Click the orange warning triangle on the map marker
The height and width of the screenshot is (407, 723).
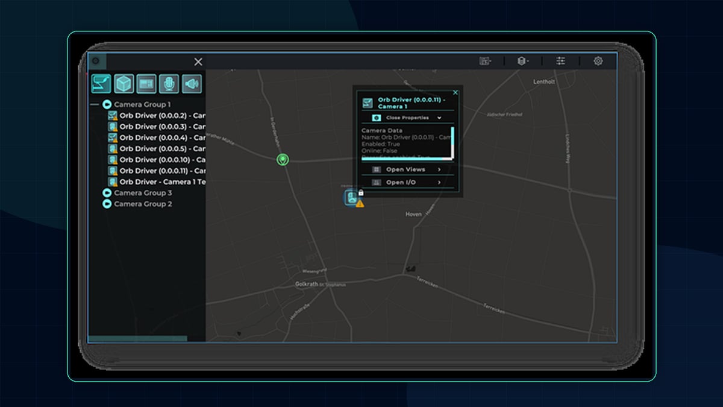pyautogui.click(x=360, y=204)
